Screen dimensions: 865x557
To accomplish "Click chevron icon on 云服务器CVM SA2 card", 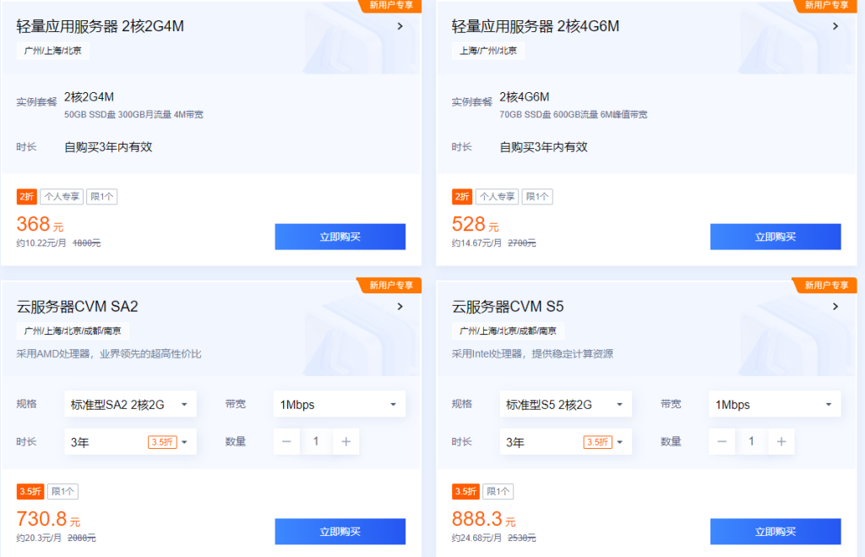I will pos(400,306).
